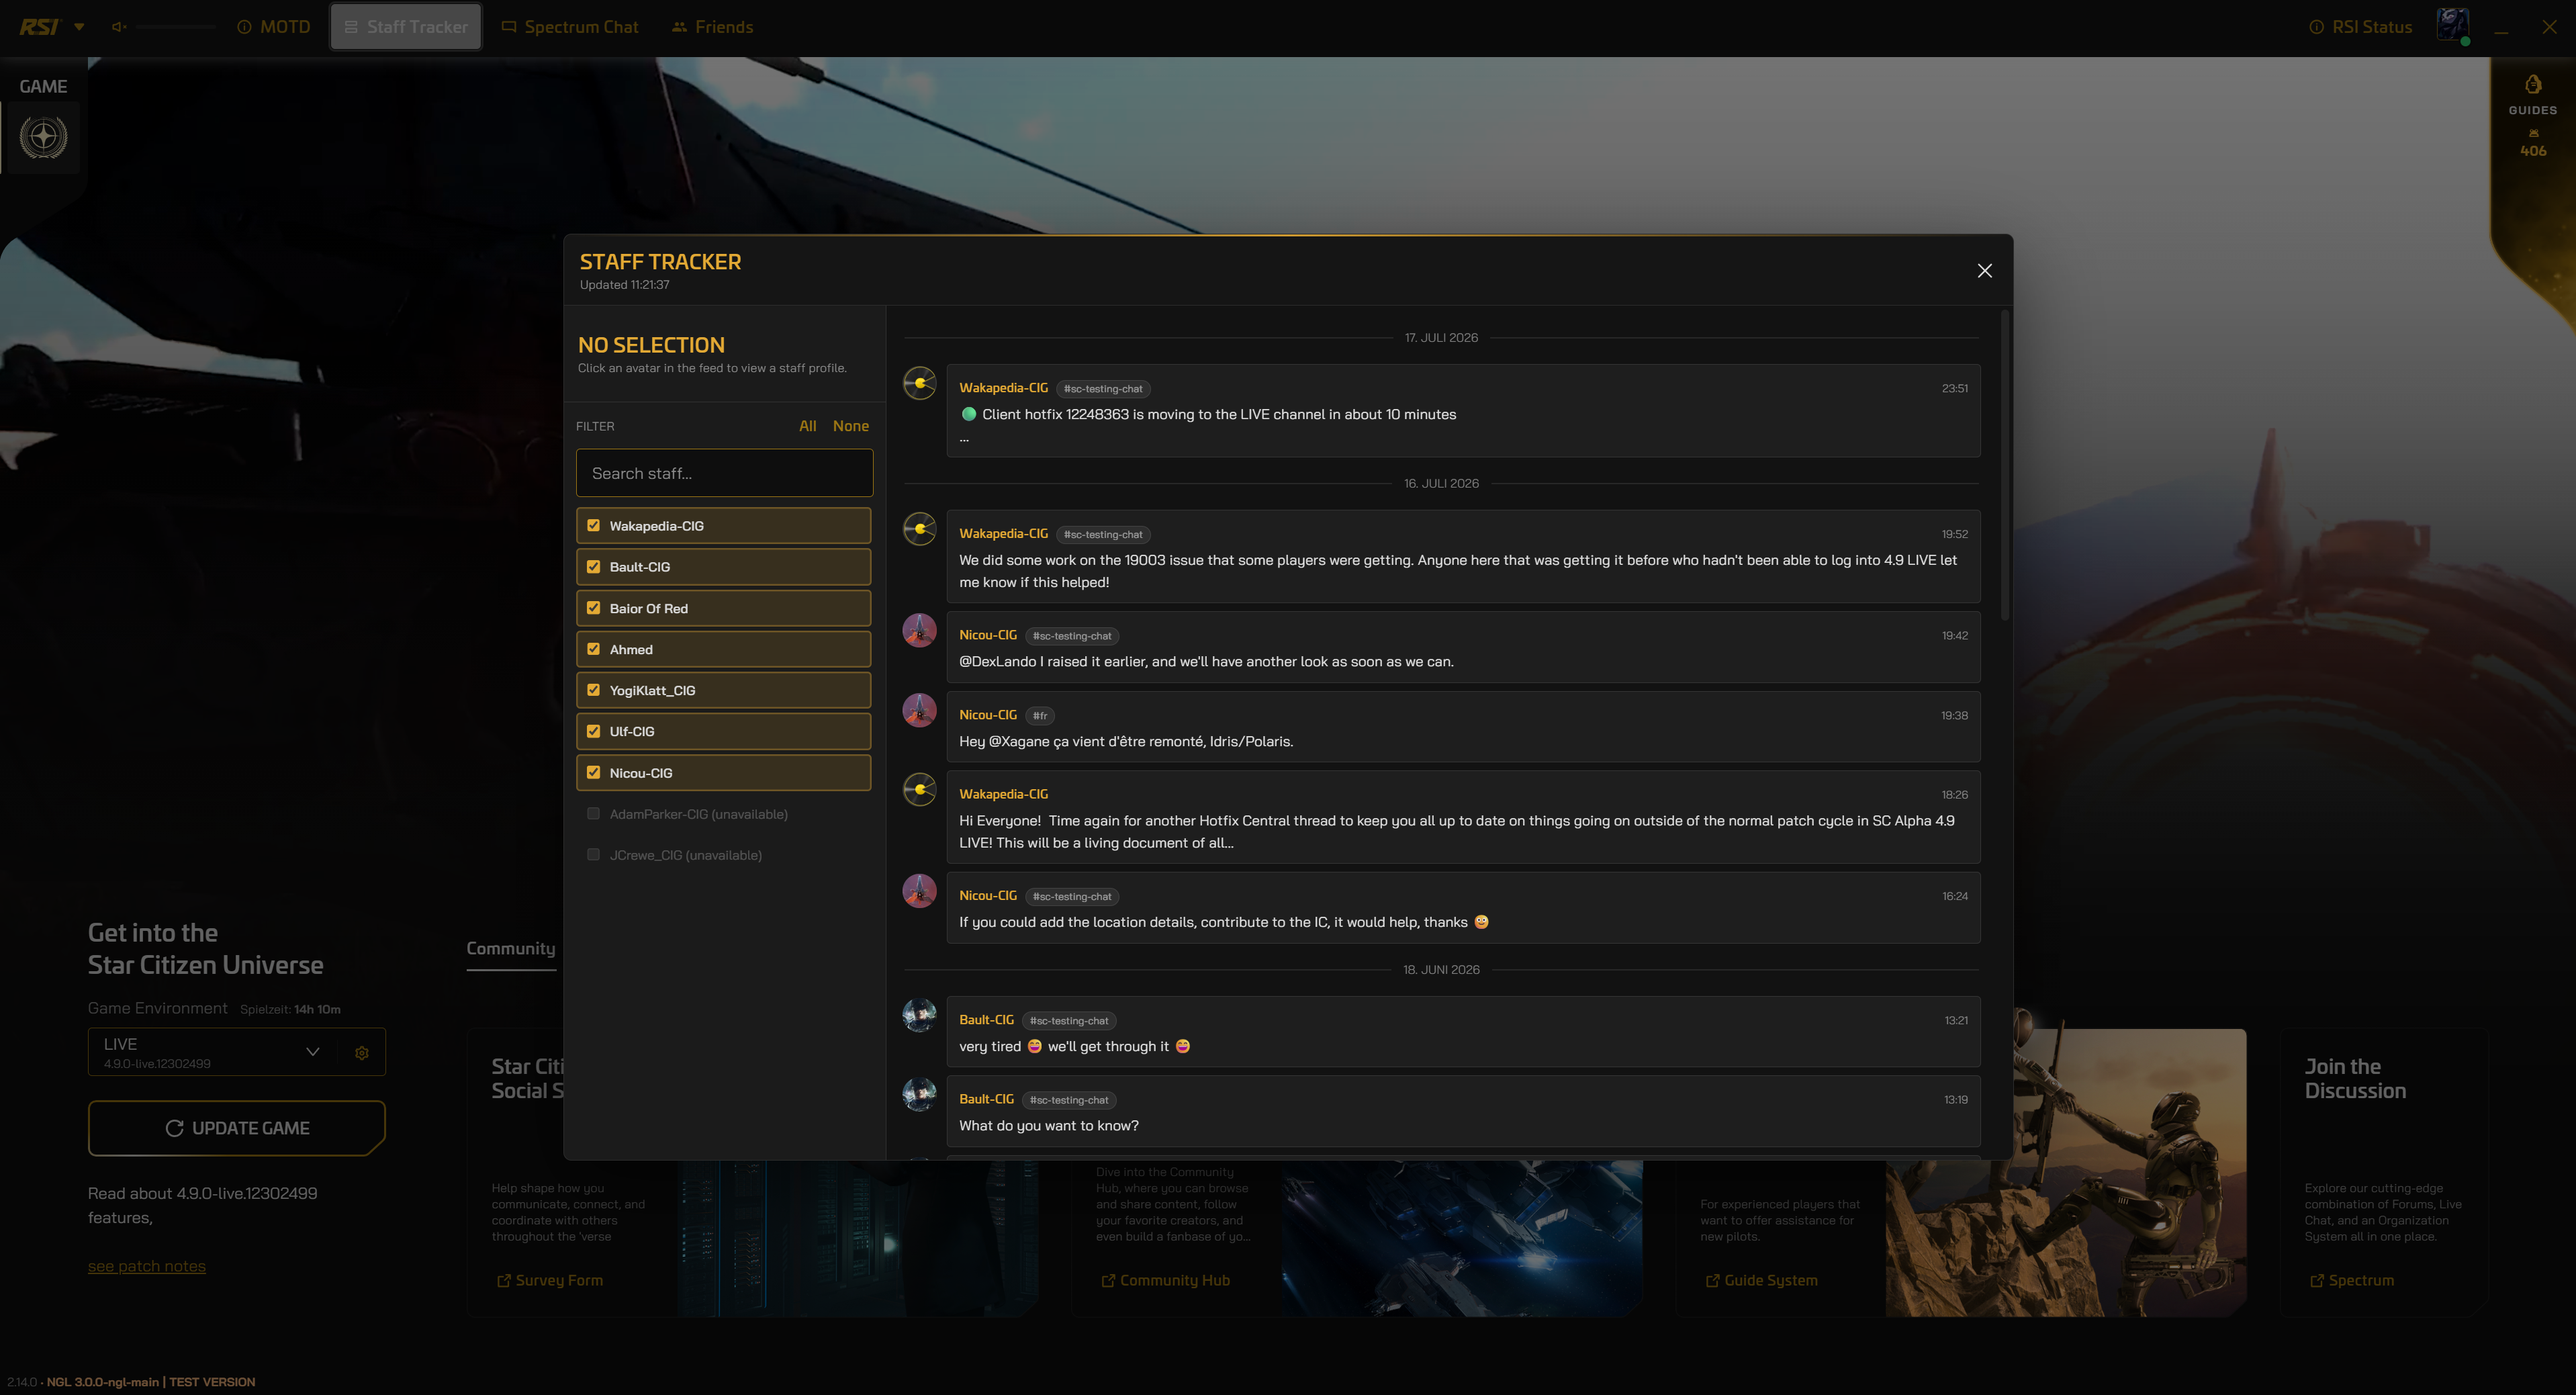This screenshot has width=2576, height=1395.
Task: Open the Spectrum Chat tab
Action: 570,27
